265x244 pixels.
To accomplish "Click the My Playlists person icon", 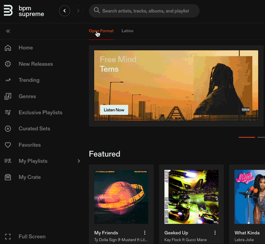I will tap(8, 161).
